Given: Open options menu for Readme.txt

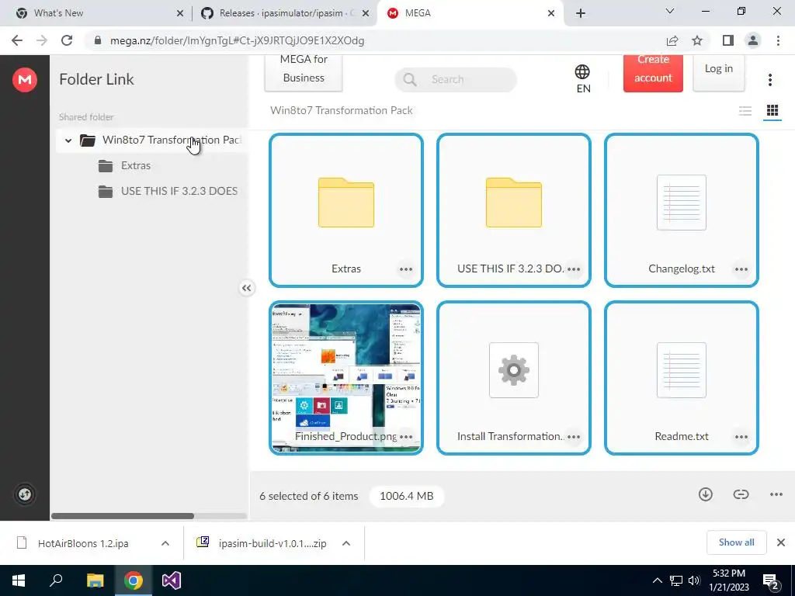Looking at the screenshot, I should [x=741, y=436].
